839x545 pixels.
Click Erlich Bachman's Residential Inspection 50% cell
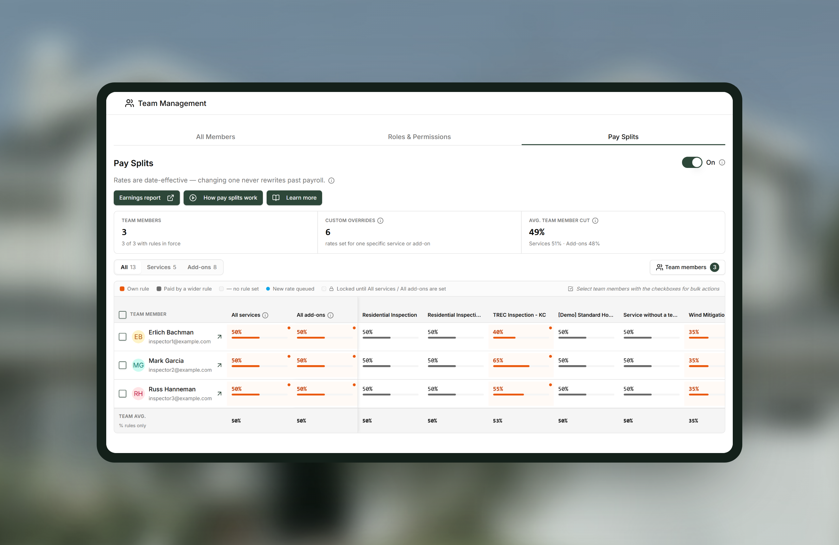[x=390, y=337]
